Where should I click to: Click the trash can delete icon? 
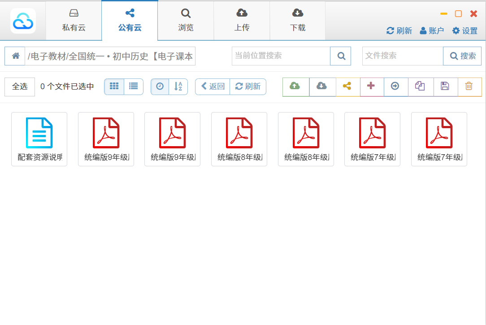[x=469, y=87]
